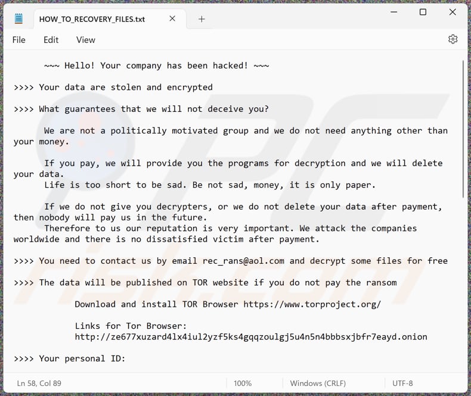Click the vertical scrollbar thumb
This screenshot has width=471, height=396.
[x=463, y=129]
